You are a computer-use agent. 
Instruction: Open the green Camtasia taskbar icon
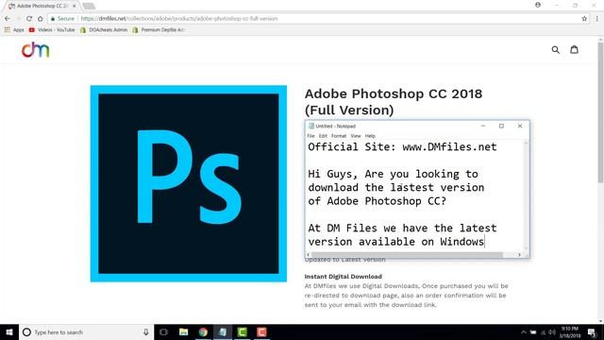coord(243,331)
